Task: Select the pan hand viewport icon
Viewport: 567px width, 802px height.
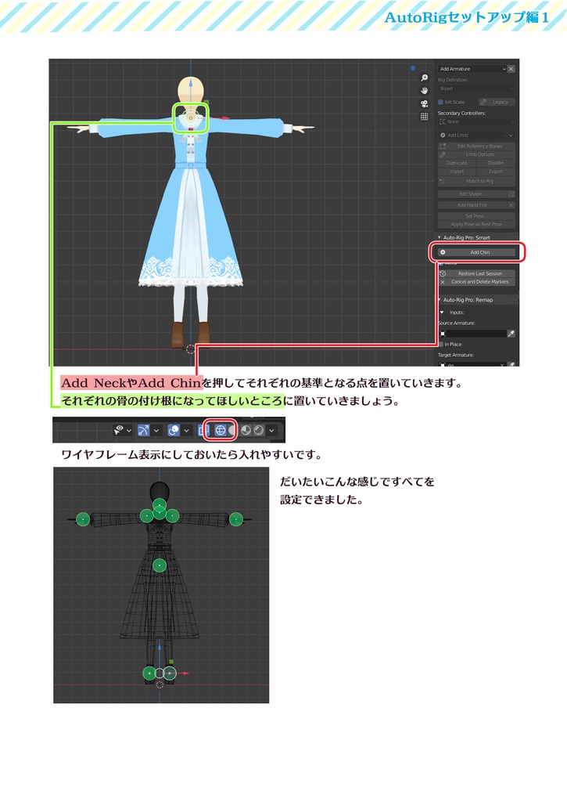Action: pos(424,91)
